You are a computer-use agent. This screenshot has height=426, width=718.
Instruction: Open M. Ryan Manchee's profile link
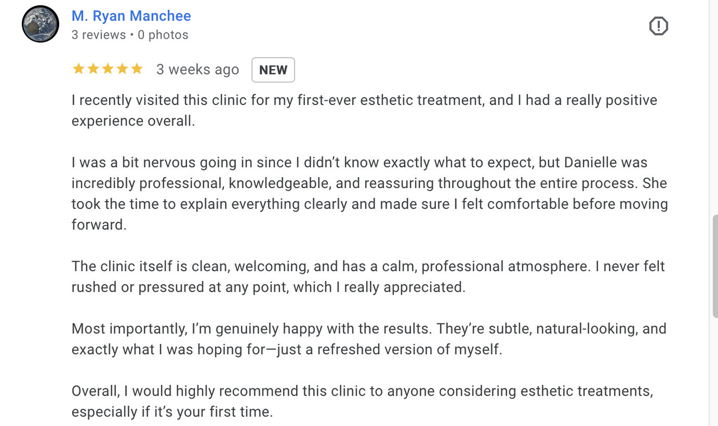click(131, 16)
